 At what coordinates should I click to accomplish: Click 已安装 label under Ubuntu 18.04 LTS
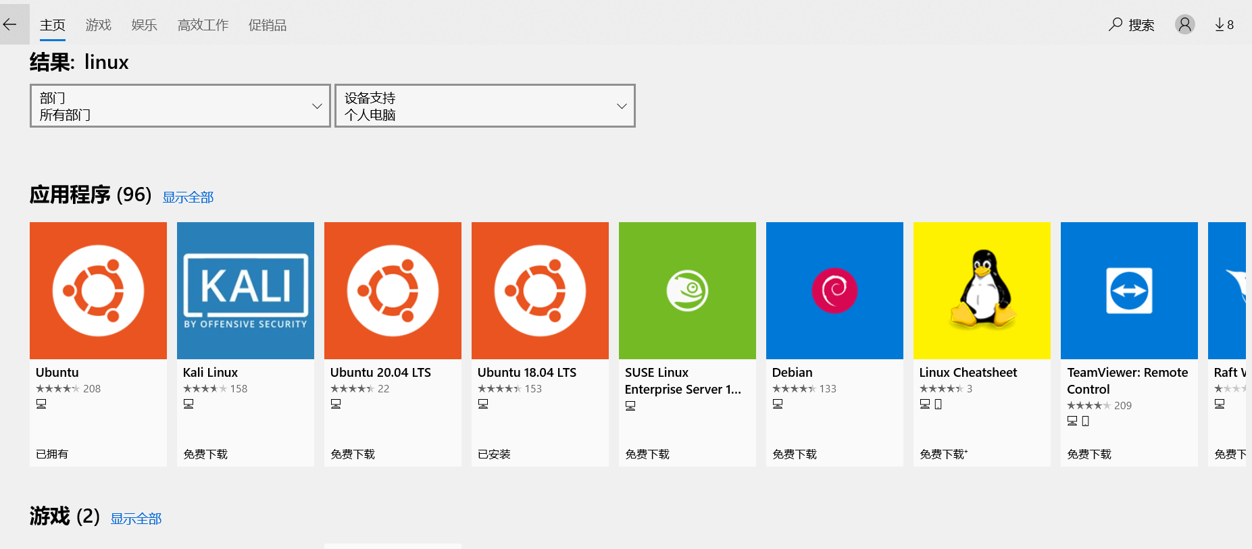tap(494, 454)
